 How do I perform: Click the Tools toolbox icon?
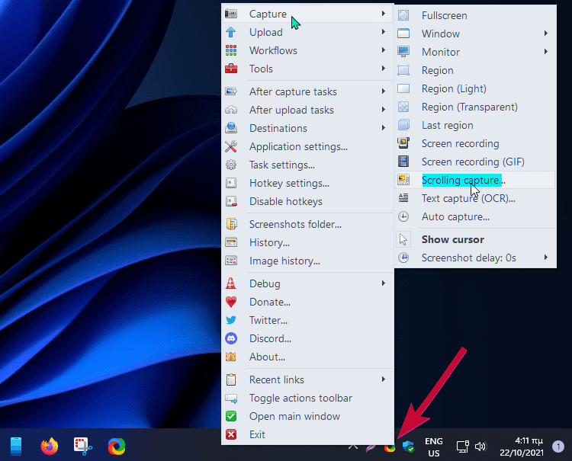click(231, 69)
